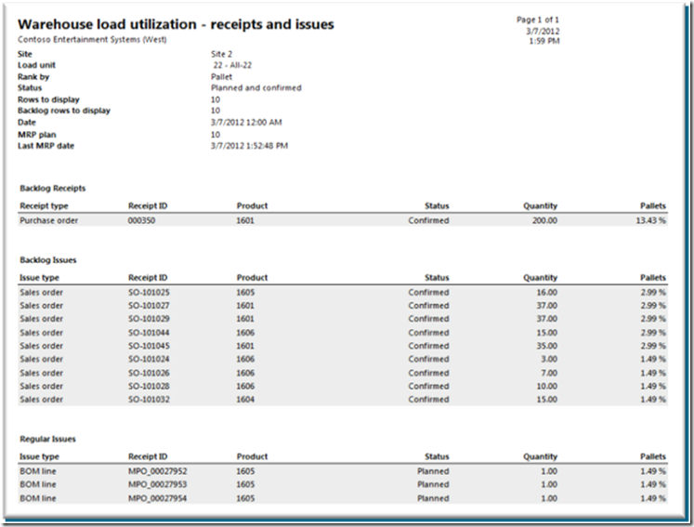Click BOM line MPO_00027954

158,498
